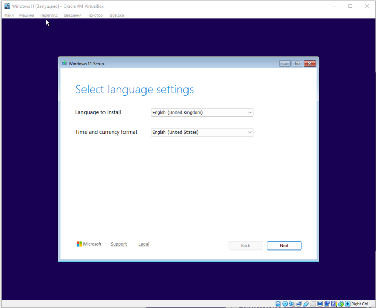
Task: Click the recording indicator icon in status bar
Action: pyautogui.click(x=326, y=304)
